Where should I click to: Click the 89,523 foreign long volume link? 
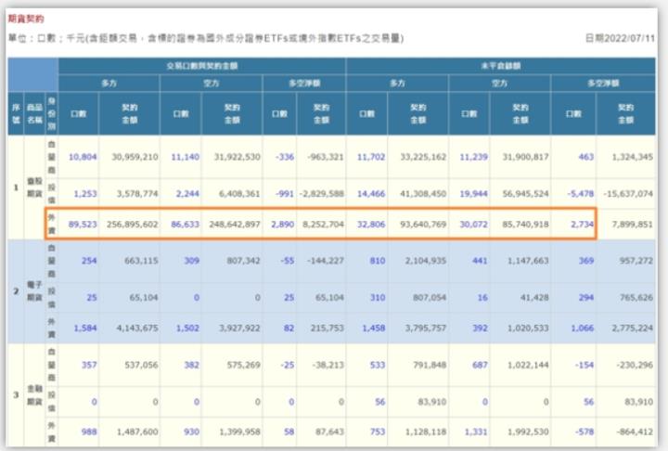click(x=83, y=225)
